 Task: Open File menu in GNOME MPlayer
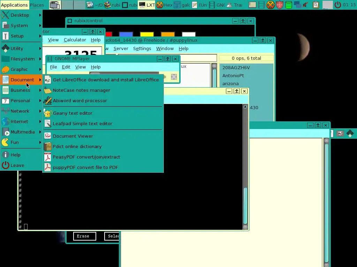pos(53,67)
